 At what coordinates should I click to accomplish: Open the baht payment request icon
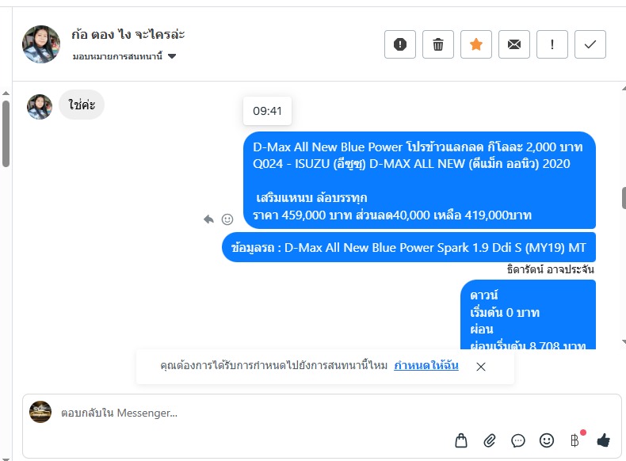(x=575, y=440)
